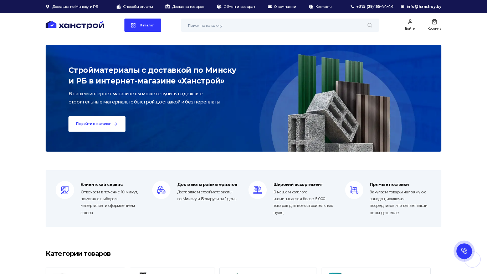This screenshot has width=487, height=274.
Task: Open Обмен и возврат page
Action: point(239,7)
